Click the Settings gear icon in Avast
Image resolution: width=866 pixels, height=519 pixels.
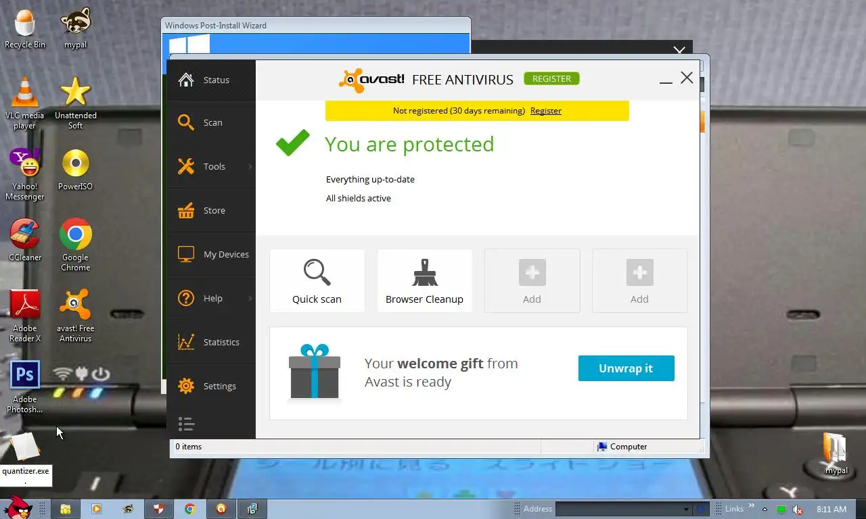[x=186, y=386]
